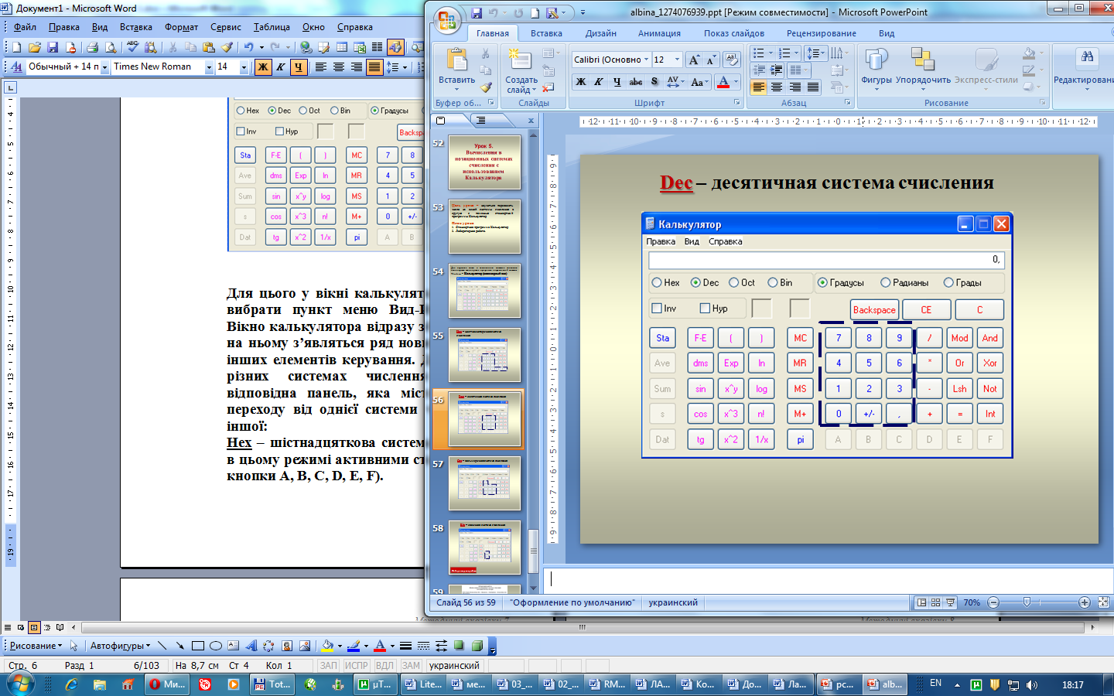The image size is (1114, 696).
Task: Switch to the Дизайн tab in PowerPoint
Action: (601, 33)
